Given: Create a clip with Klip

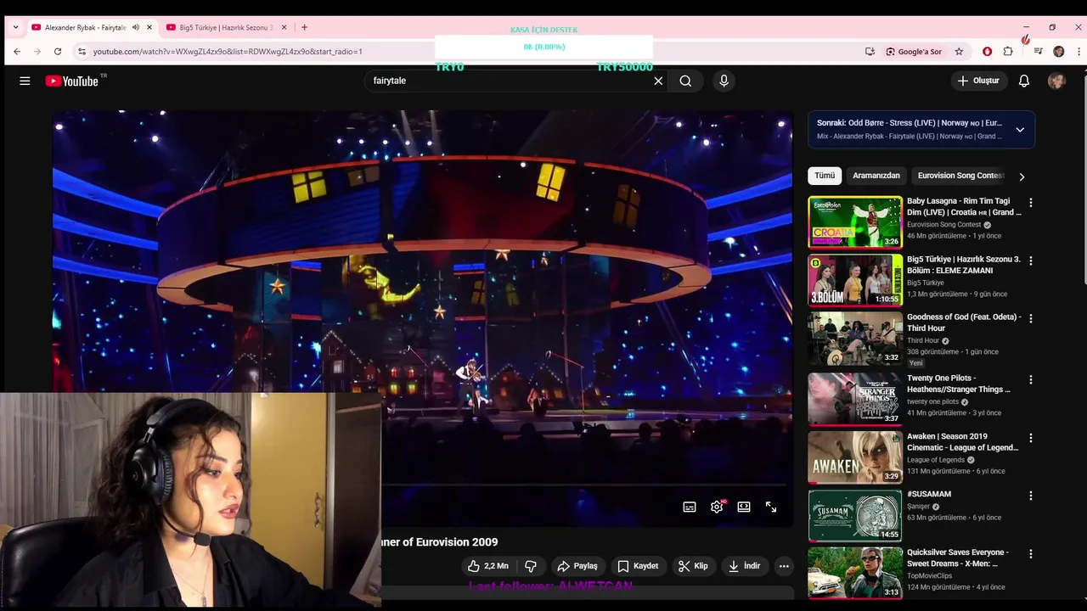Looking at the screenshot, I should tap(693, 566).
